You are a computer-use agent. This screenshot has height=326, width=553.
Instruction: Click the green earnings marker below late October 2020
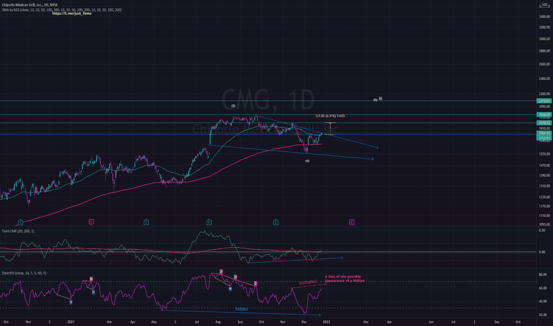[20, 222]
